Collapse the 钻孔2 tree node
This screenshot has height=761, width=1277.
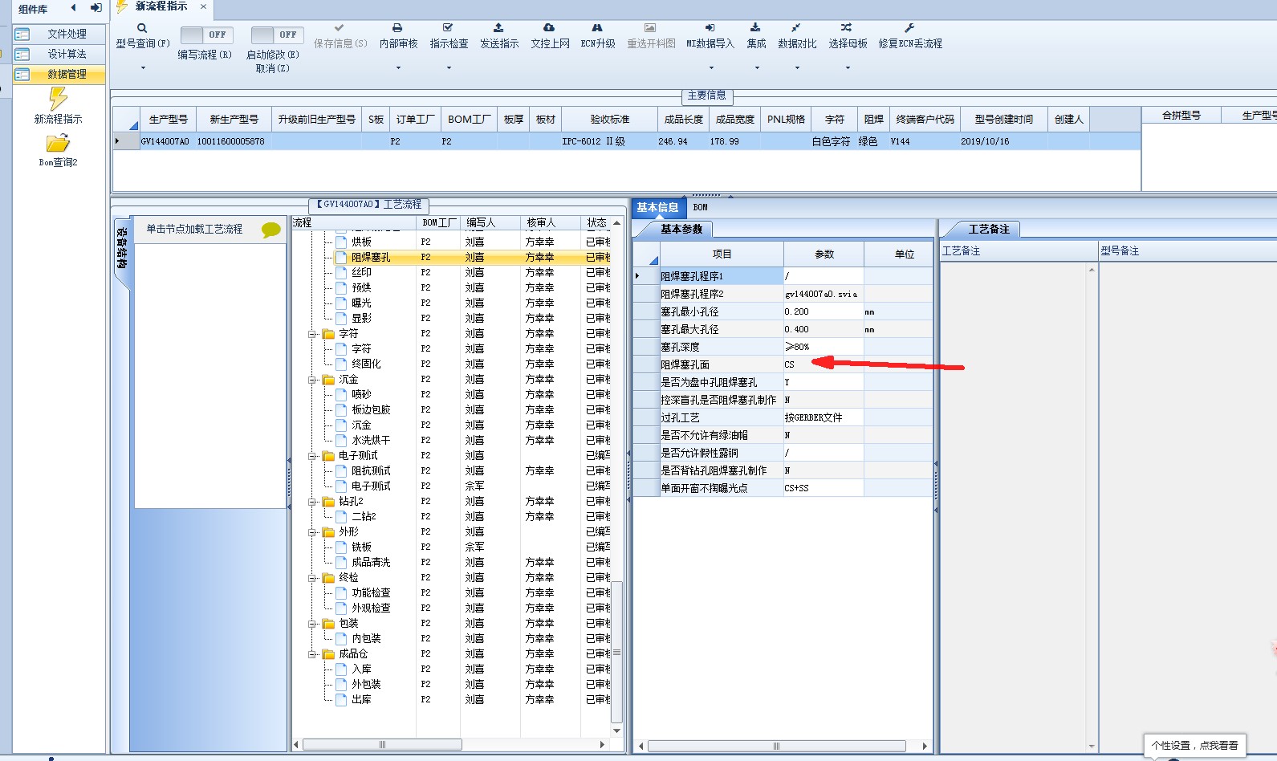[x=313, y=502]
